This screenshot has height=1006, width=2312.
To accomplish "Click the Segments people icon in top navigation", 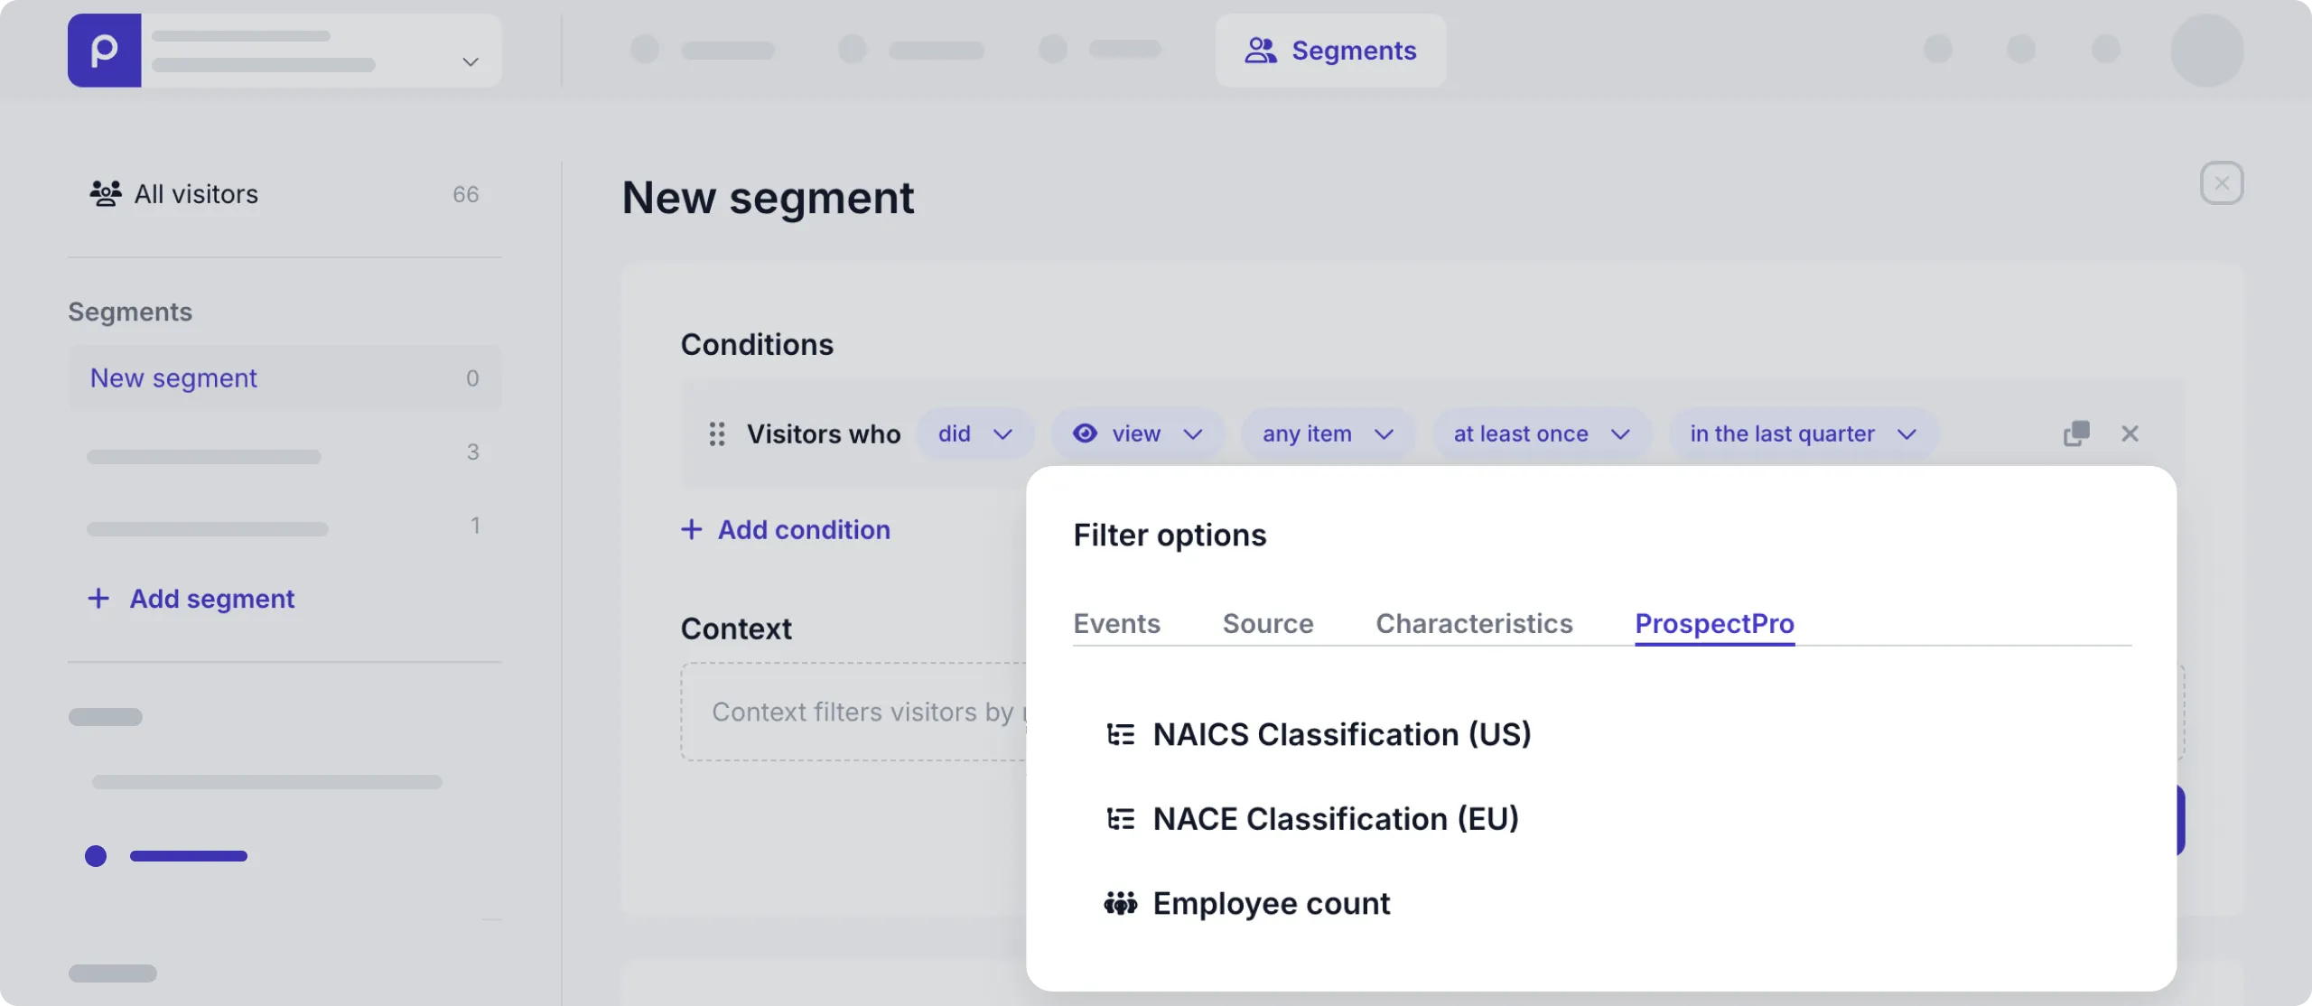I will [1263, 51].
